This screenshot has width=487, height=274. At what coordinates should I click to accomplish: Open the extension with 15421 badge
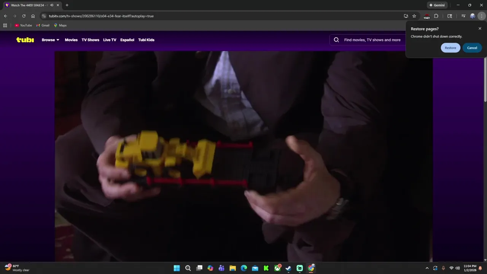[x=427, y=16]
